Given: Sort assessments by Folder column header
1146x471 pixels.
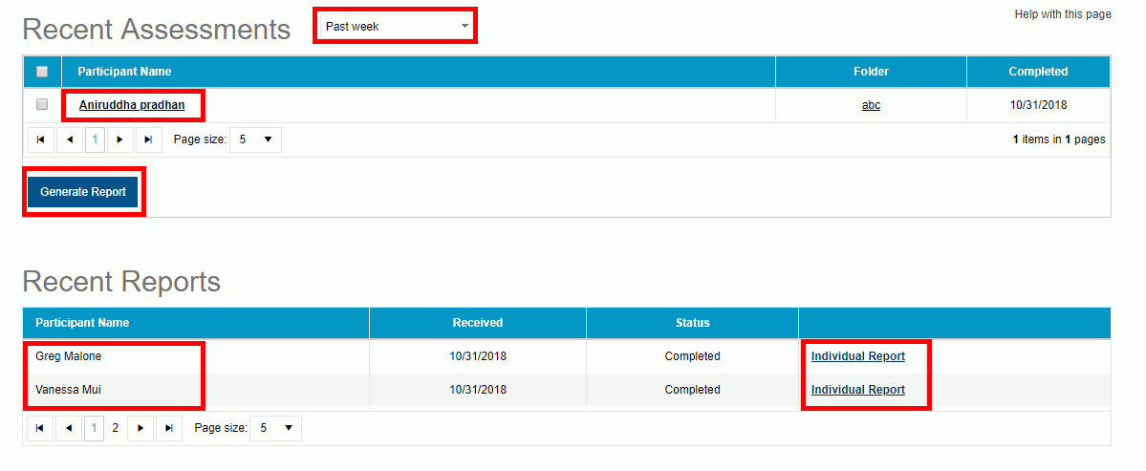Looking at the screenshot, I should tap(871, 72).
